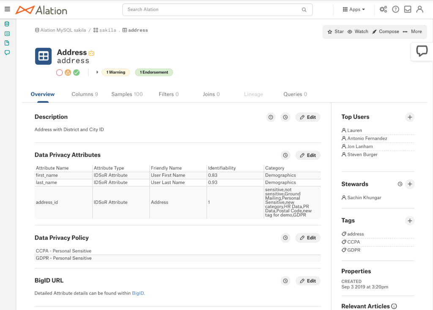This screenshot has width=433, height=310.
Task: Open the database sources icon in left sidebar
Action: click(6, 24)
